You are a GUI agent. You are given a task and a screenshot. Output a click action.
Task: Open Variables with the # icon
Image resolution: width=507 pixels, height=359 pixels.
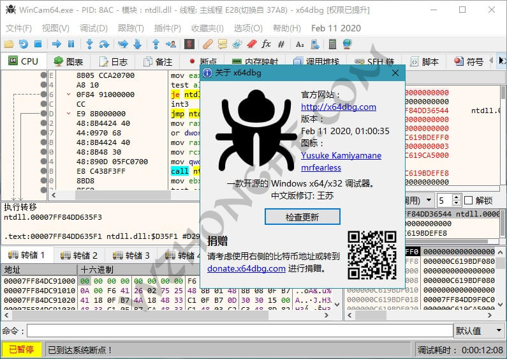tap(281, 43)
